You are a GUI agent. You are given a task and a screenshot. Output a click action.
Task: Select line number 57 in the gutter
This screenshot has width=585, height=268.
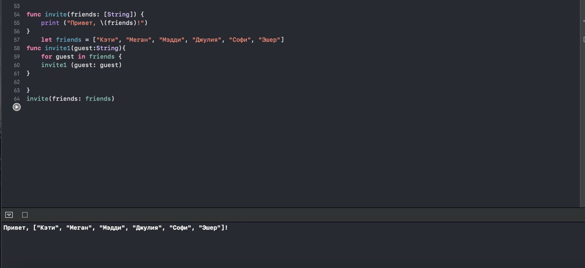coord(17,40)
